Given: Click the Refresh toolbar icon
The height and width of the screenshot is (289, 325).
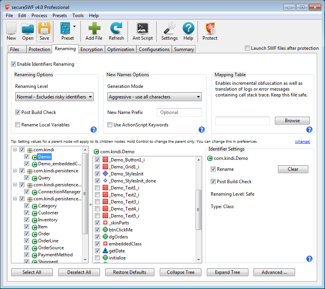Looking at the screenshot, I should (116, 29).
